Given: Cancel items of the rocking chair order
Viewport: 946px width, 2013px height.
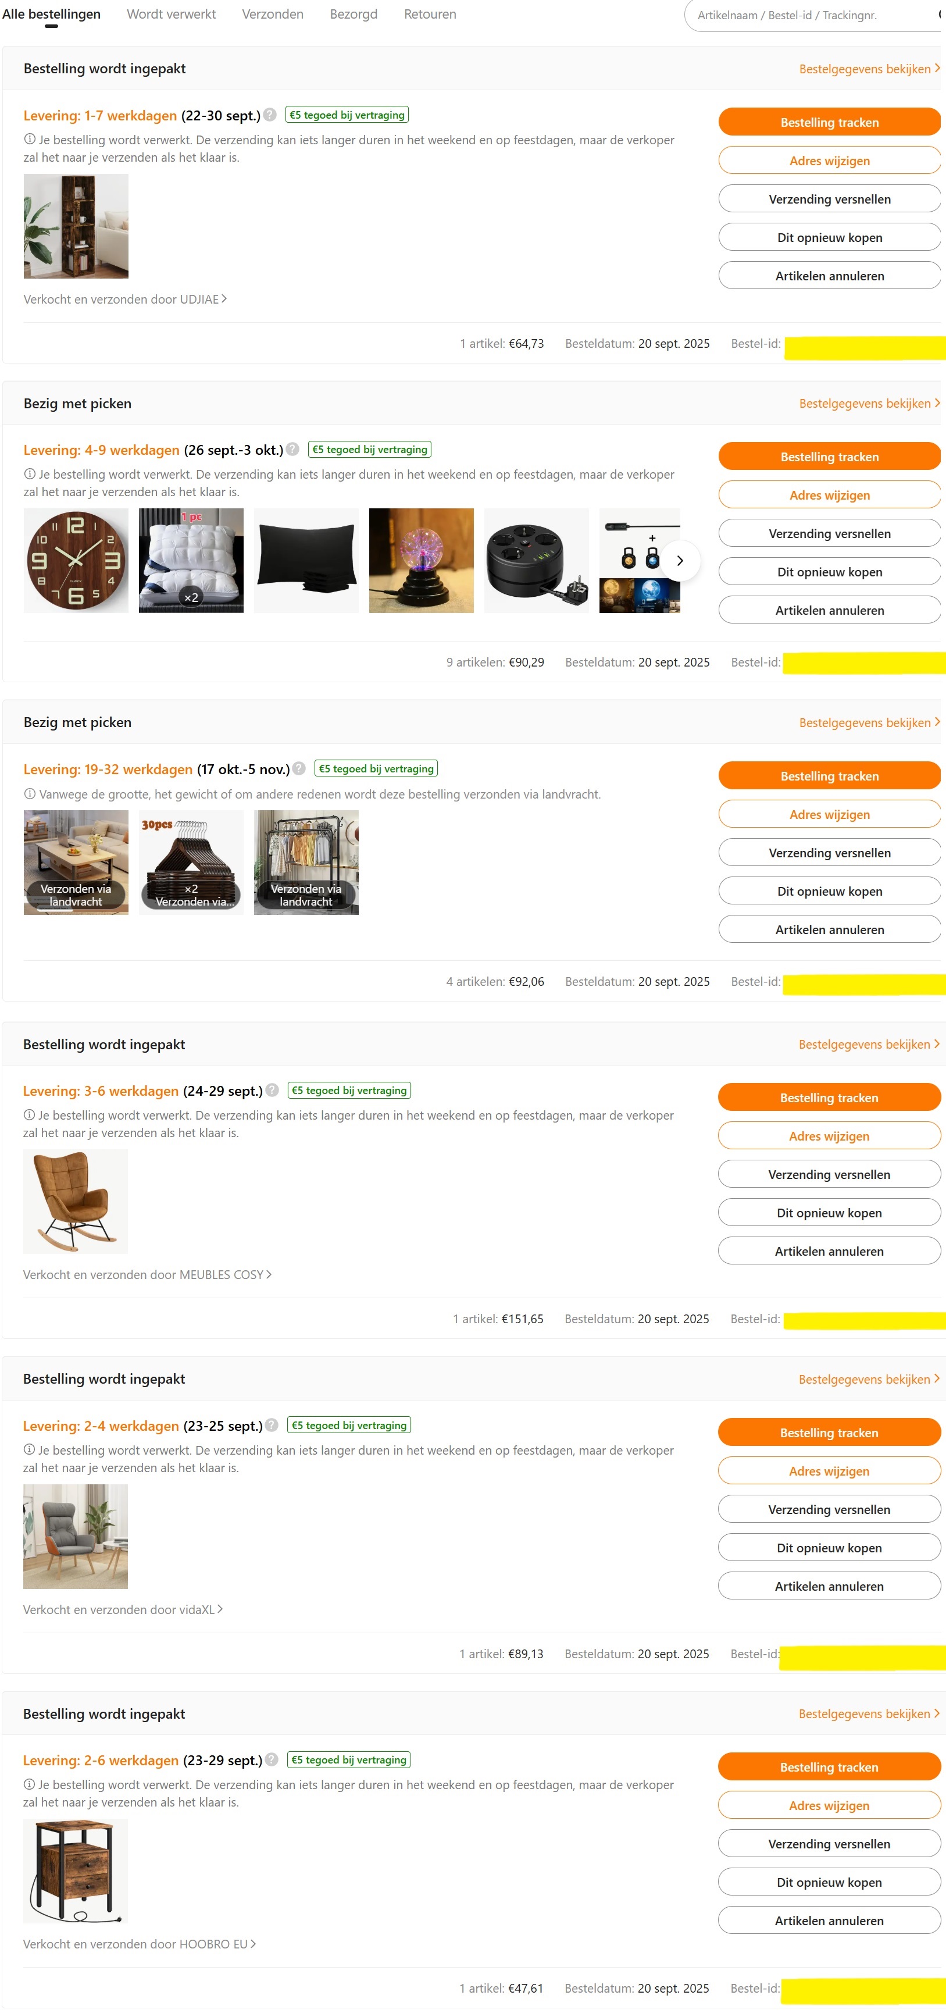Looking at the screenshot, I should click(x=829, y=1251).
